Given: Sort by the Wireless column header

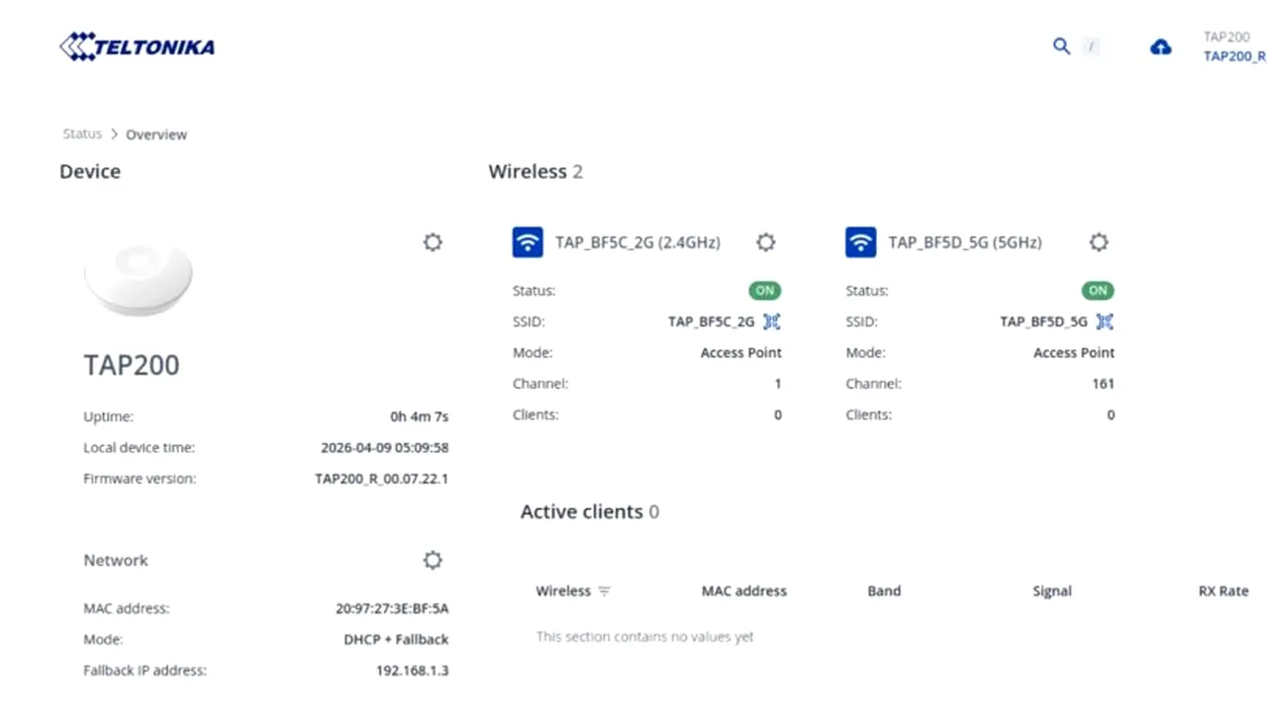Looking at the screenshot, I should click(563, 591).
